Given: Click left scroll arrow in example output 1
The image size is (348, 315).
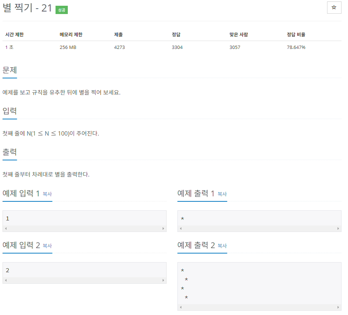Looking at the screenshot, I should [x=181, y=228].
